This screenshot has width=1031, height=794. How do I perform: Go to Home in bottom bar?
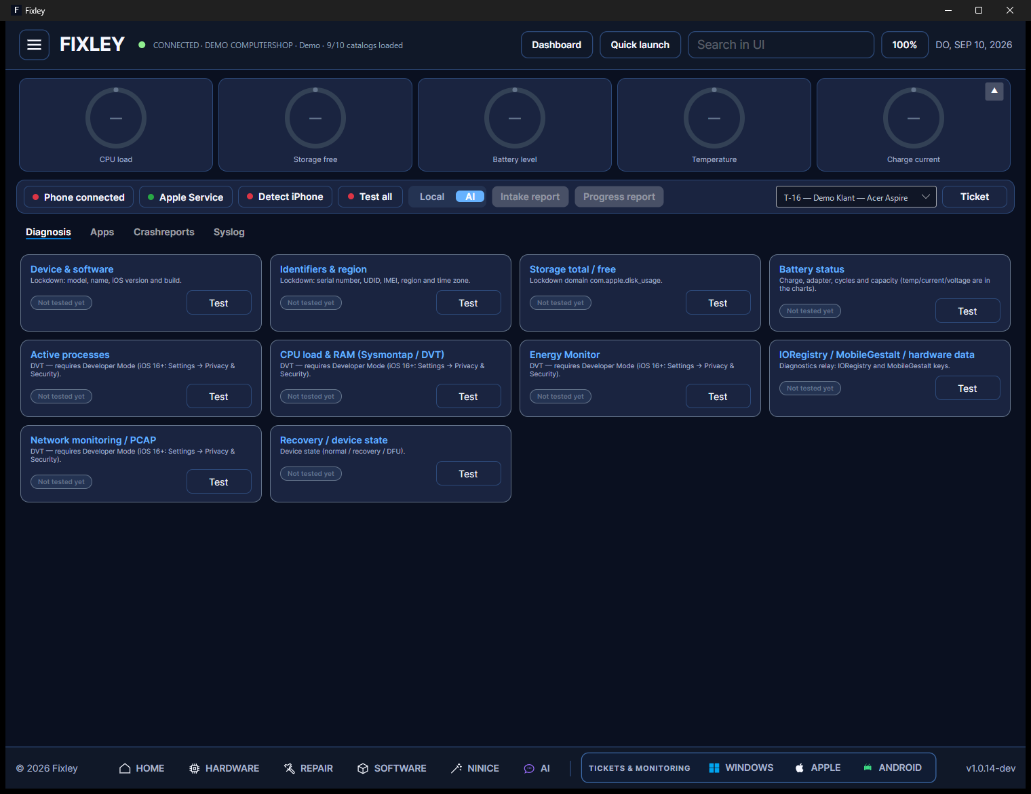142,768
